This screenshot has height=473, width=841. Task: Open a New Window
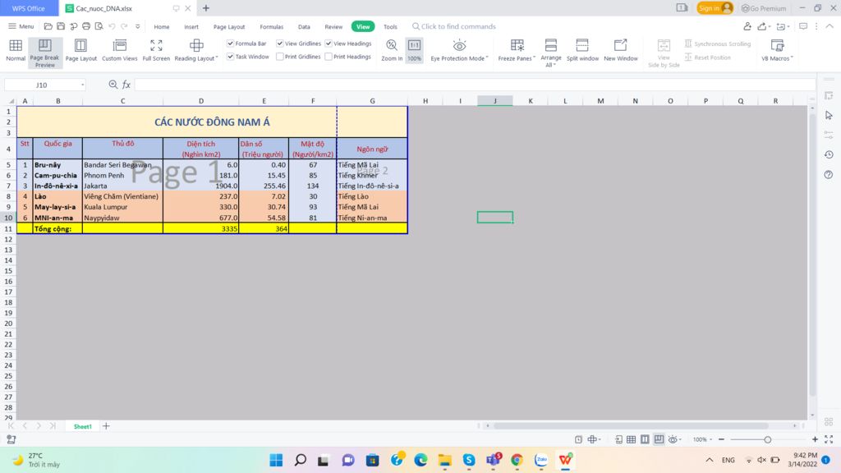pyautogui.click(x=621, y=51)
